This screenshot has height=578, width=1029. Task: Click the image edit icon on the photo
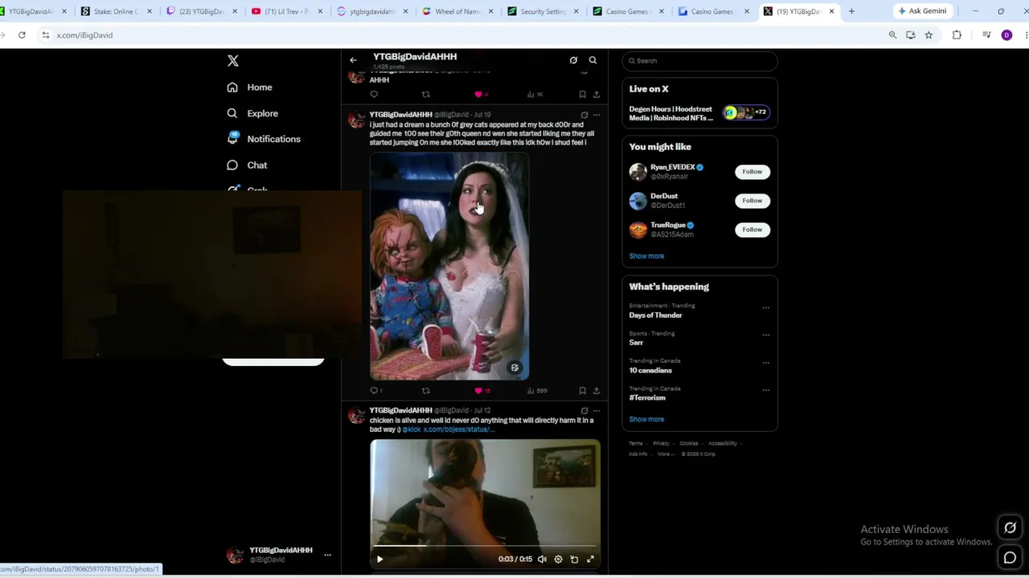click(514, 368)
